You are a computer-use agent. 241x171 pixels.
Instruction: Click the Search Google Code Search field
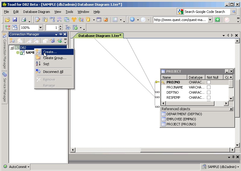click(207, 12)
